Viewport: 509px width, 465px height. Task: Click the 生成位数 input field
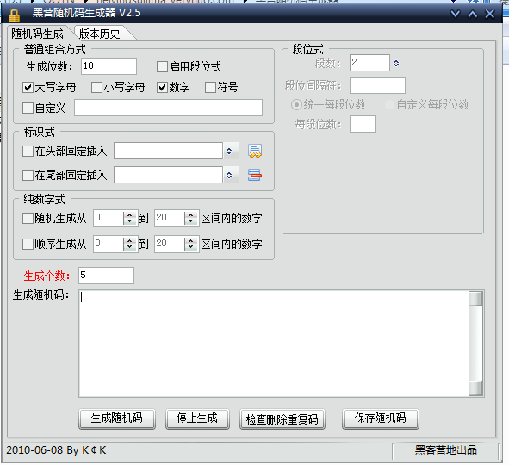(109, 66)
